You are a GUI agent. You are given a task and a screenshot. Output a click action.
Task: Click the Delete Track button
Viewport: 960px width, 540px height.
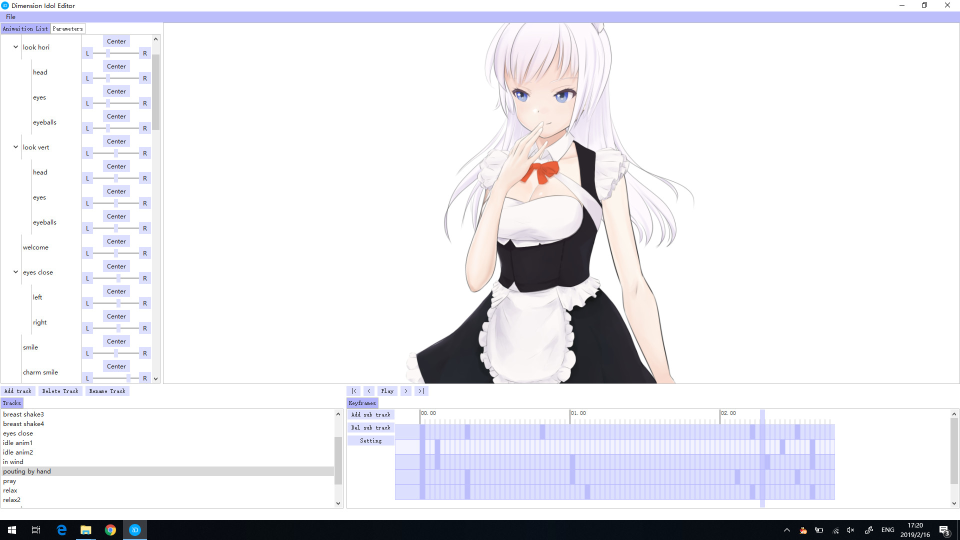60,391
